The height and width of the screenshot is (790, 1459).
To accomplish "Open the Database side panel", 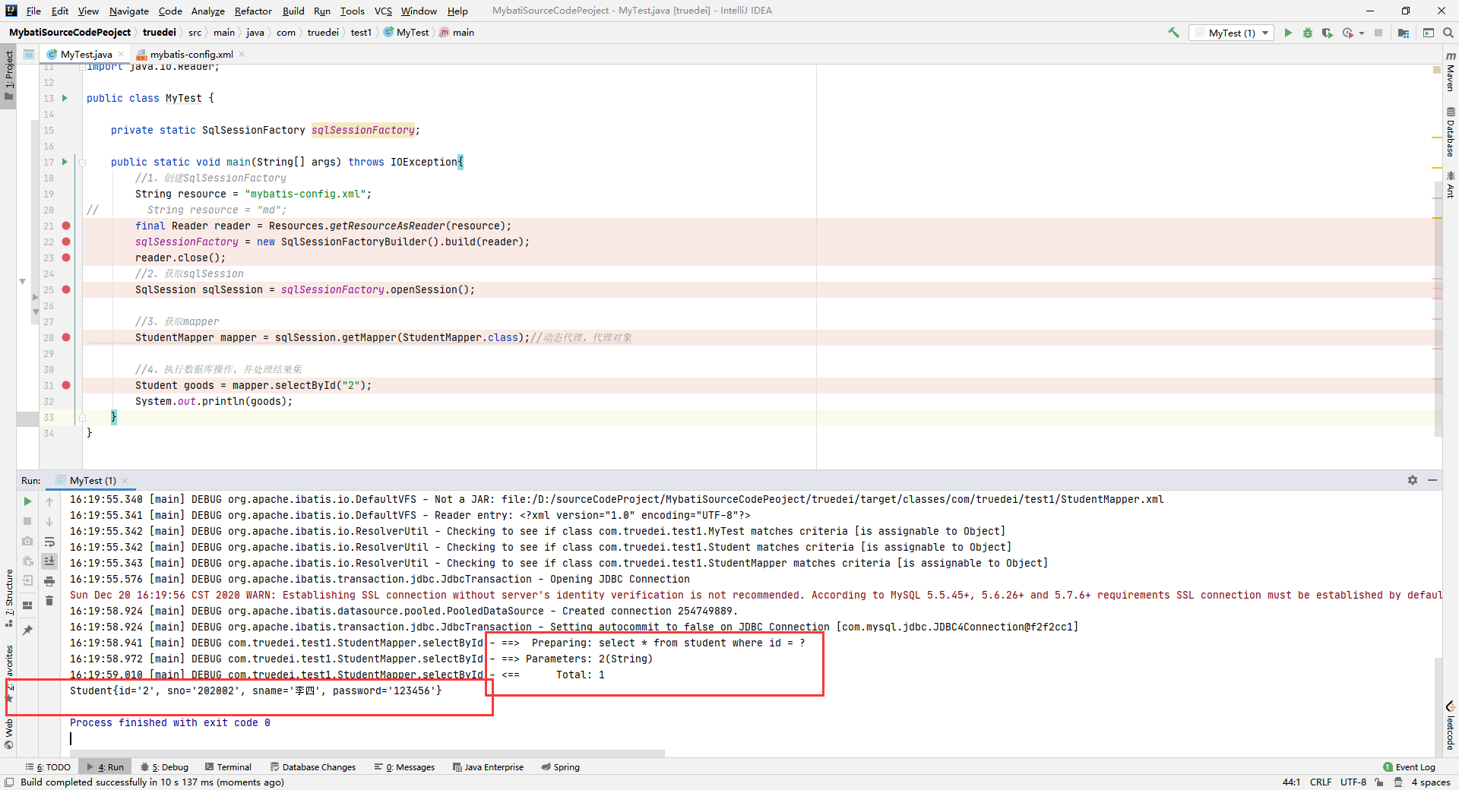I will [x=1451, y=132].
